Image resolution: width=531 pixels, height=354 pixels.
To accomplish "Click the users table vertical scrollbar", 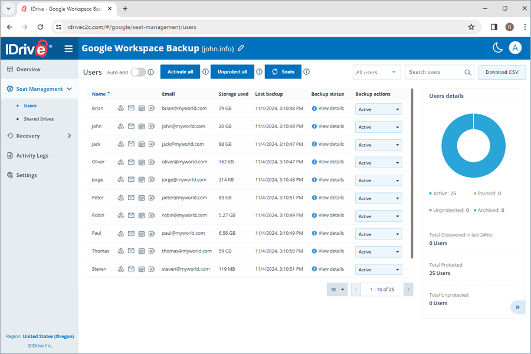I will [412, 173].
